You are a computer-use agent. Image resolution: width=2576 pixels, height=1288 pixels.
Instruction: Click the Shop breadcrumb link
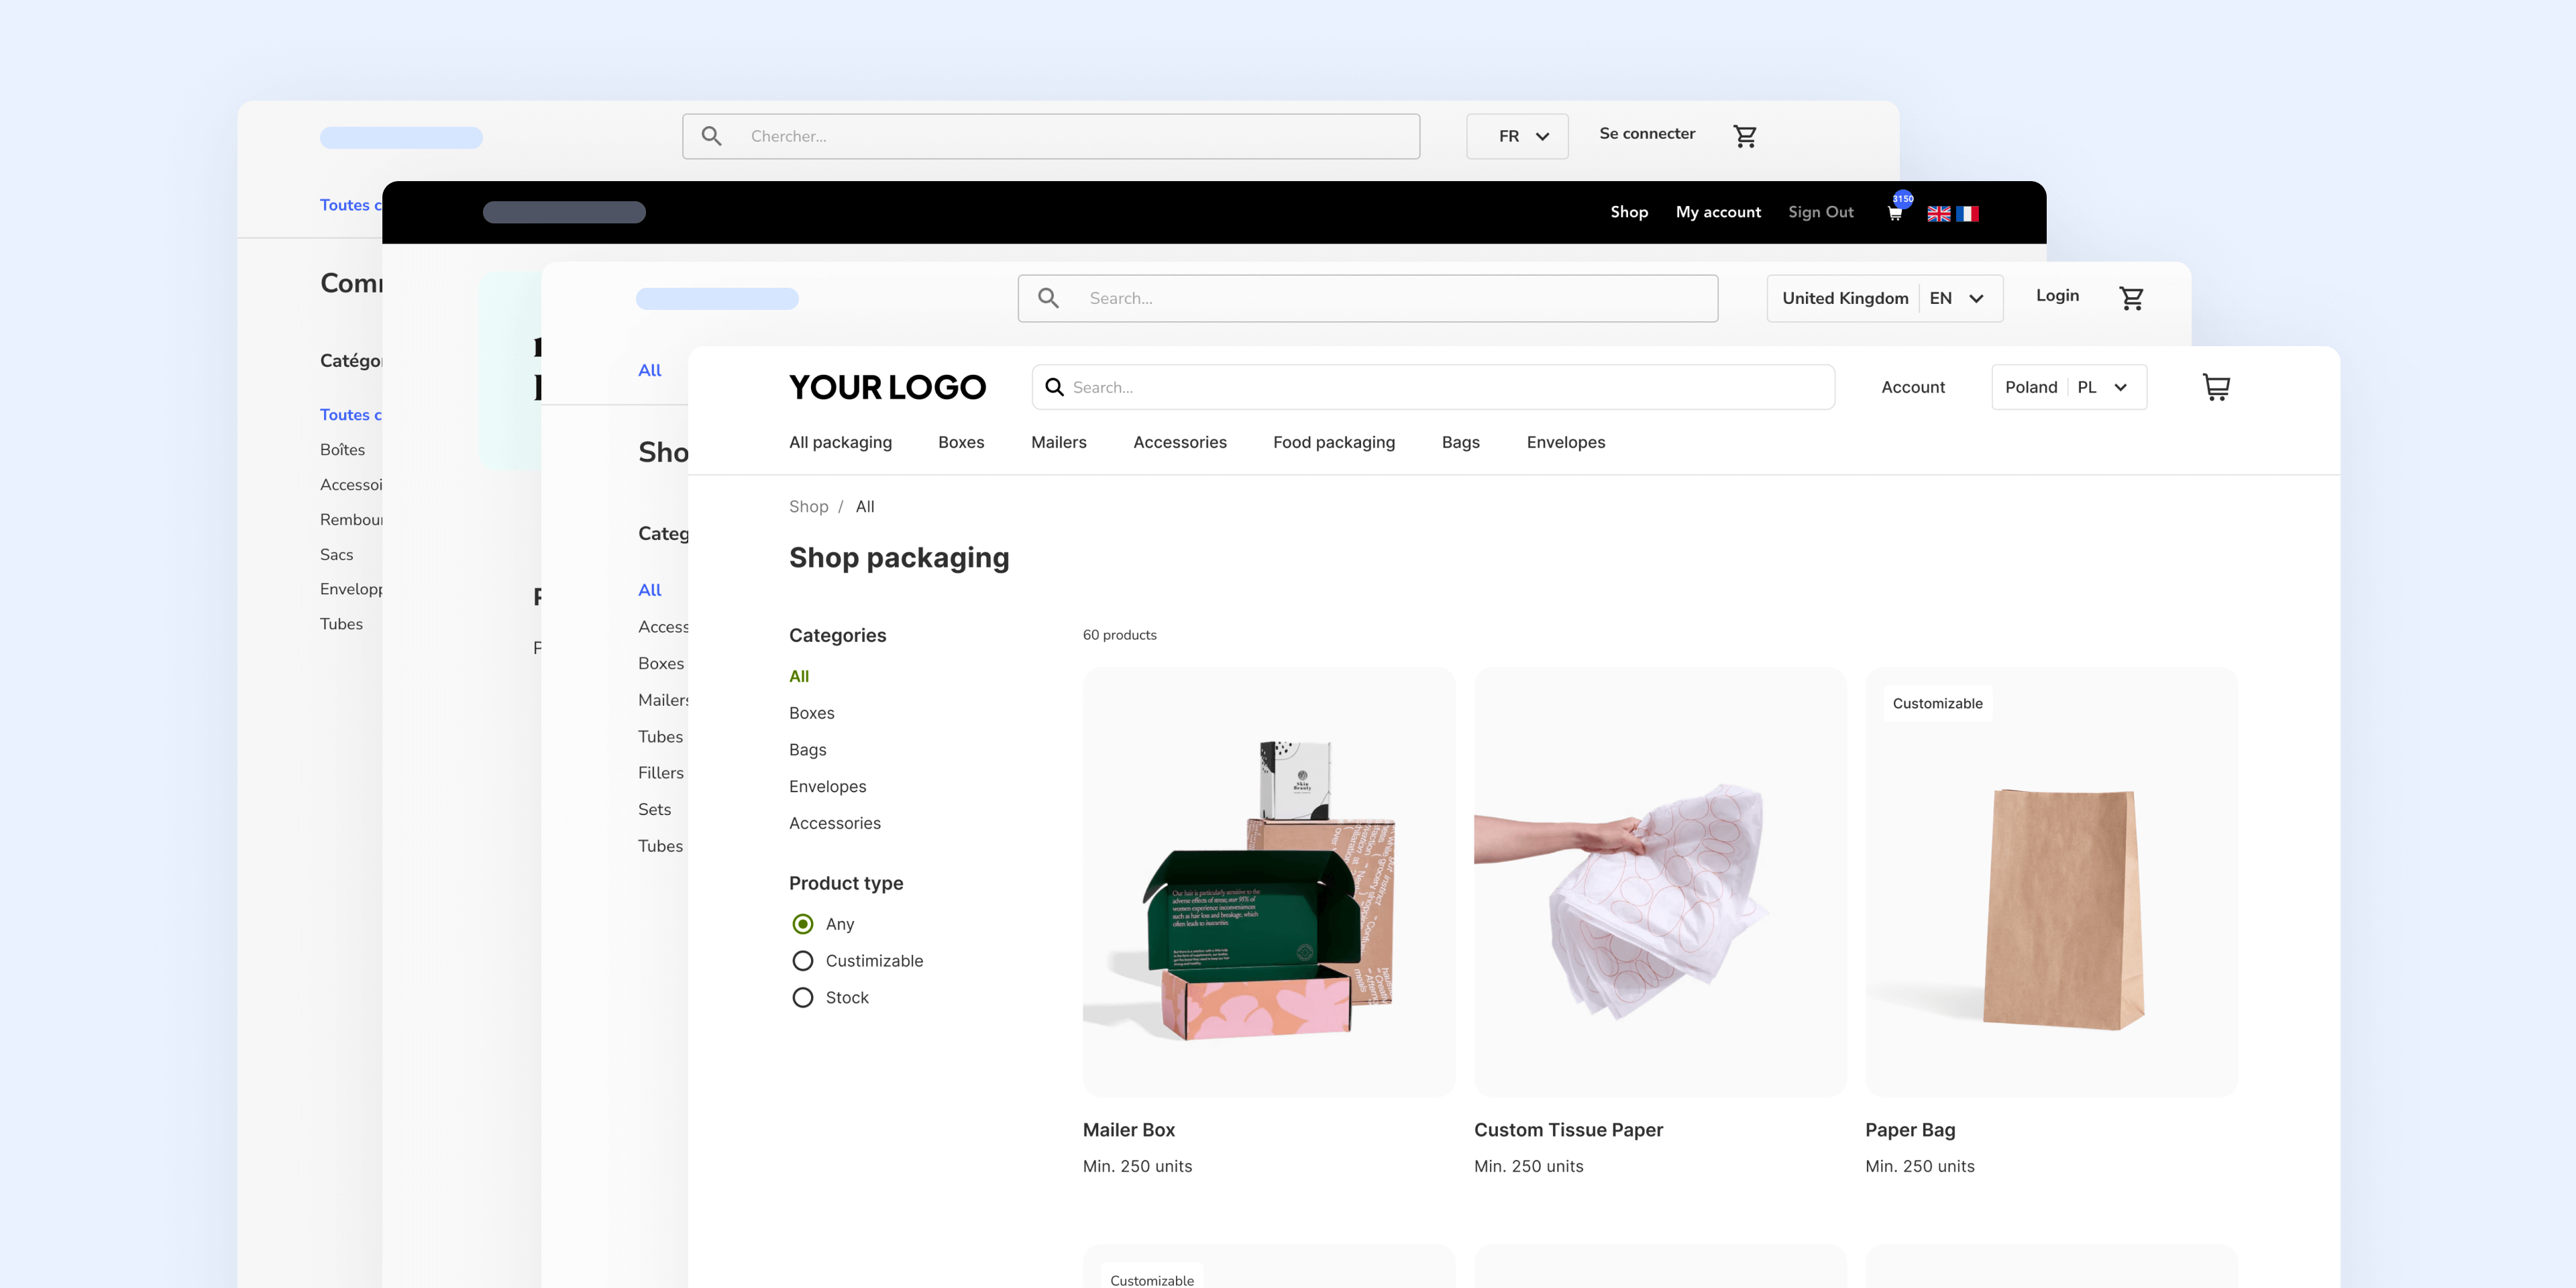pyautogui.click(x=808, y=506)
